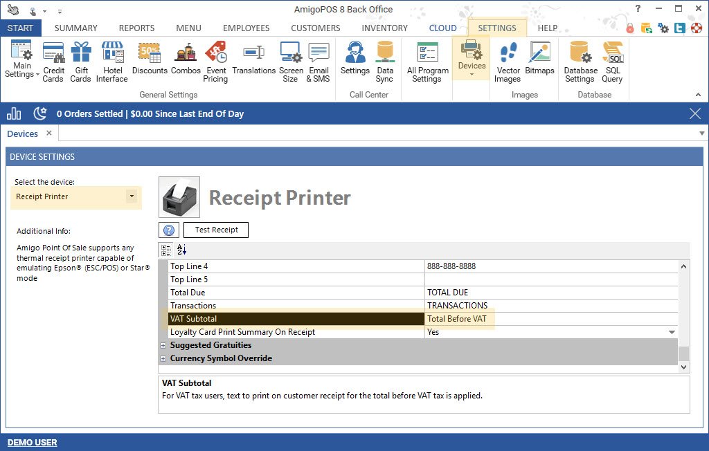Click the Top Line 5 value field
709x451 pixels.
(x=550, y=279)
